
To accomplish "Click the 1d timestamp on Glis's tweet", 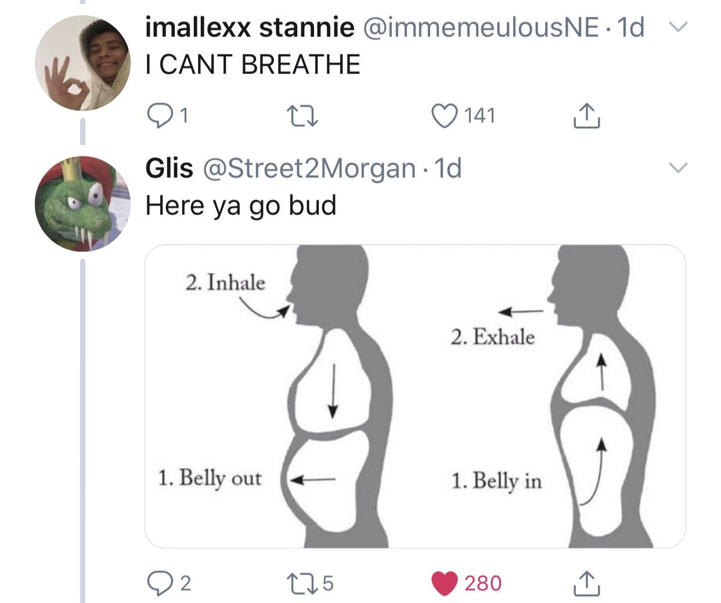I will pyautogui.click(x=448, y=168).
